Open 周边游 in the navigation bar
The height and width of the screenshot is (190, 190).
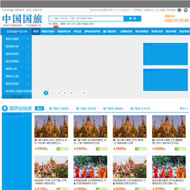(78, 32)
